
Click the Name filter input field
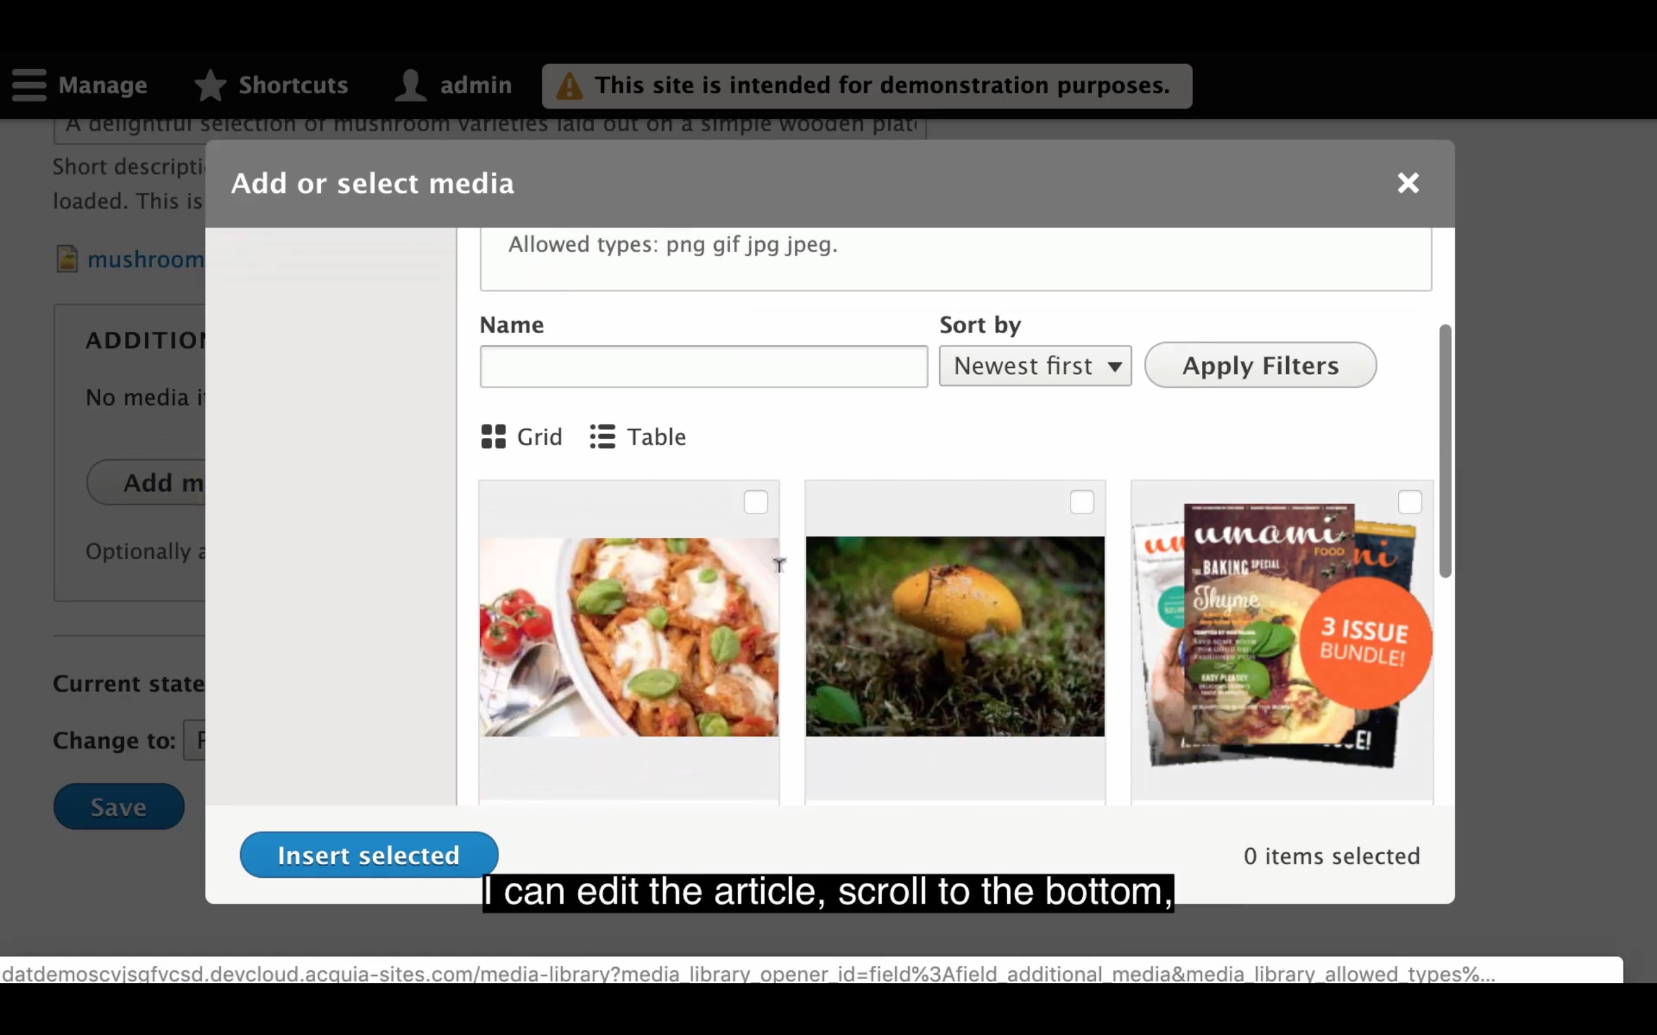[703, 366]
